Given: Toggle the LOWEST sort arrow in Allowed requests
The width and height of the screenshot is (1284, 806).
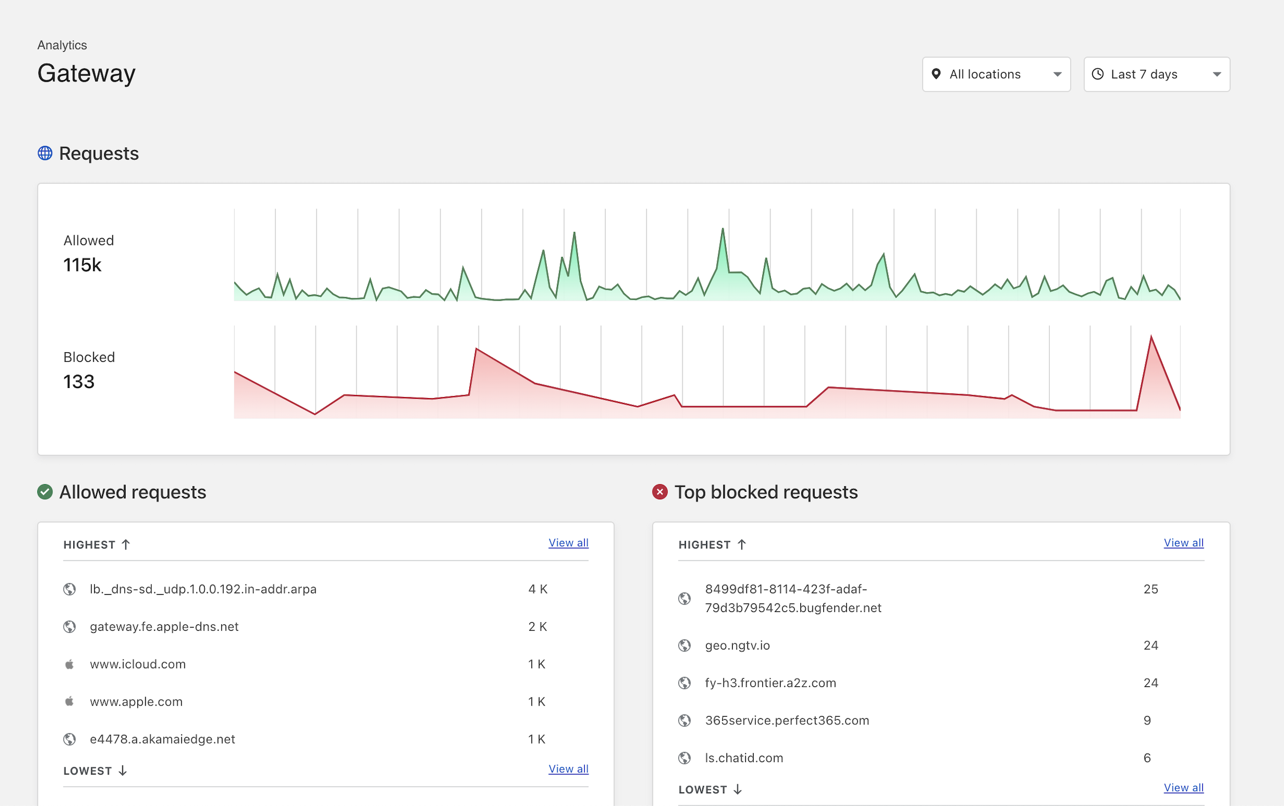Looking at the screenshot, I should point(123,770).
